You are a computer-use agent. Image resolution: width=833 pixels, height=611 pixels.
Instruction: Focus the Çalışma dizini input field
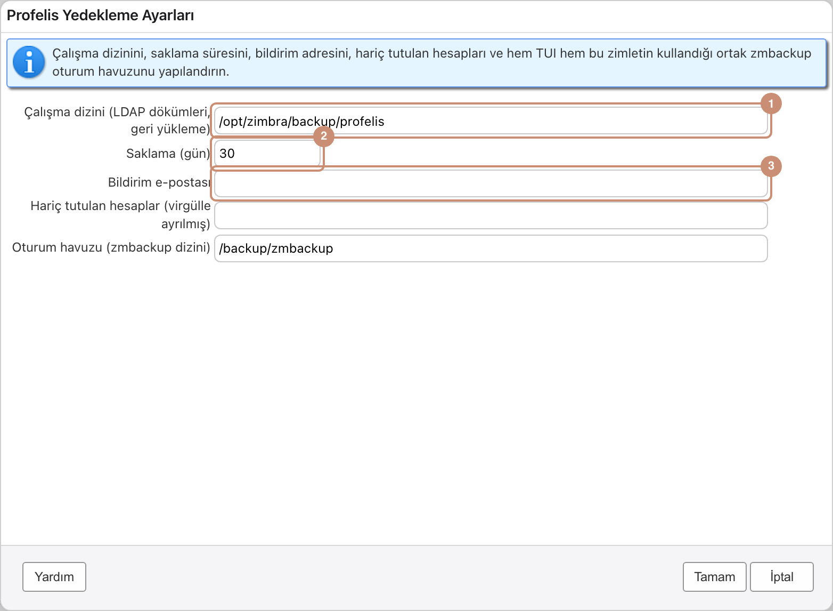pos(491,121)
